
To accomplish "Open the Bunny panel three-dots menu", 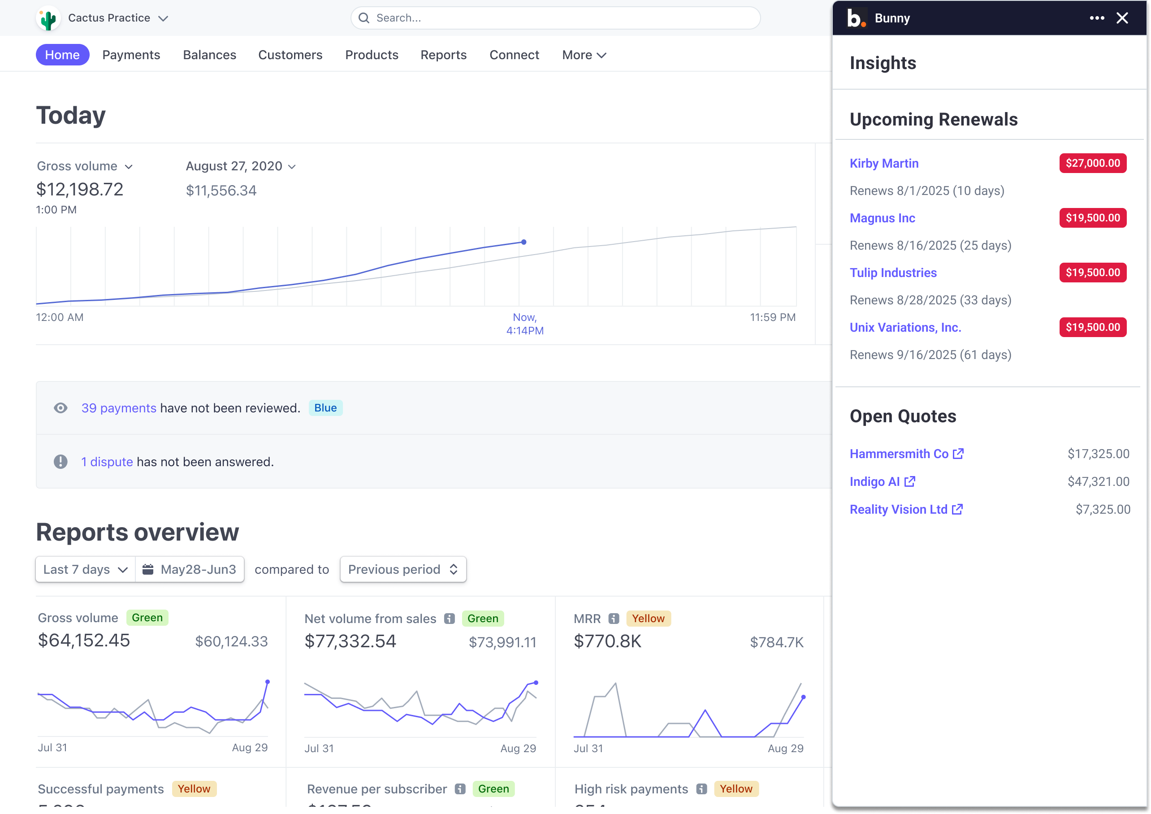I will click(1097, 18).
